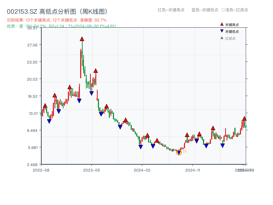This screenshot has height=205, width=273.
Task: Click the blue marker inside the orange T1 circle
Action: (179, 151)
